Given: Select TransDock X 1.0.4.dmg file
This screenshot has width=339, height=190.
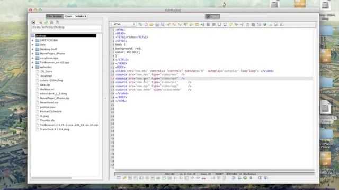Looking at the screenshot, I should (55, 129).
